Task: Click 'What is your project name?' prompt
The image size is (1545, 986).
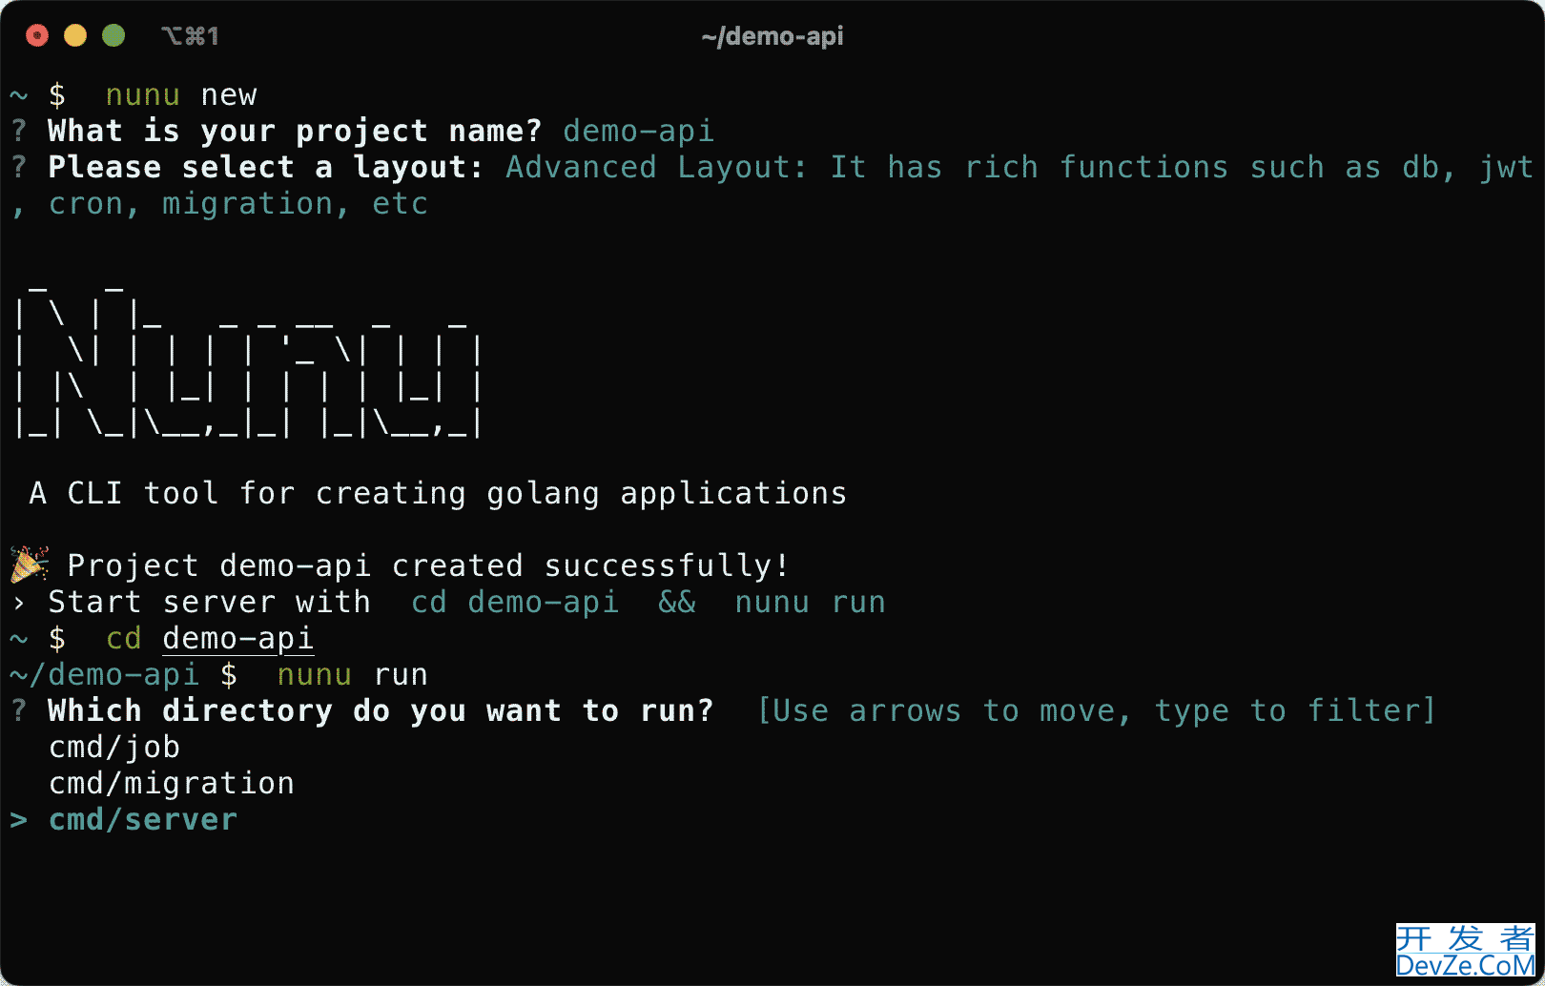Action: (295, 131)
